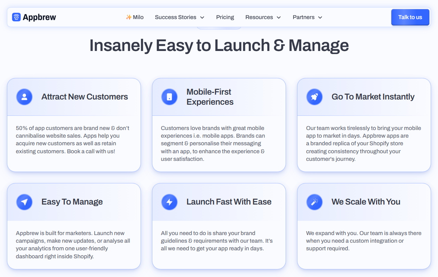Select the Attract New Customers heading
Screen dimensions: 438x277
tap(85, 97)
